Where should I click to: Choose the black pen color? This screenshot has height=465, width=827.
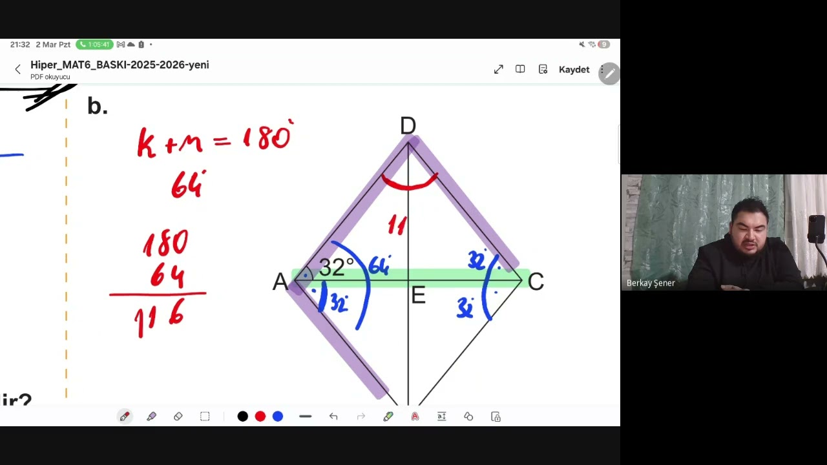click(x=242, y=417)
